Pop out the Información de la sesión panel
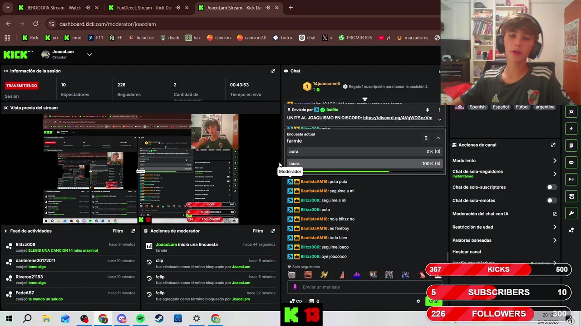This screenshot has width=581, height=326. pos(273,71)
